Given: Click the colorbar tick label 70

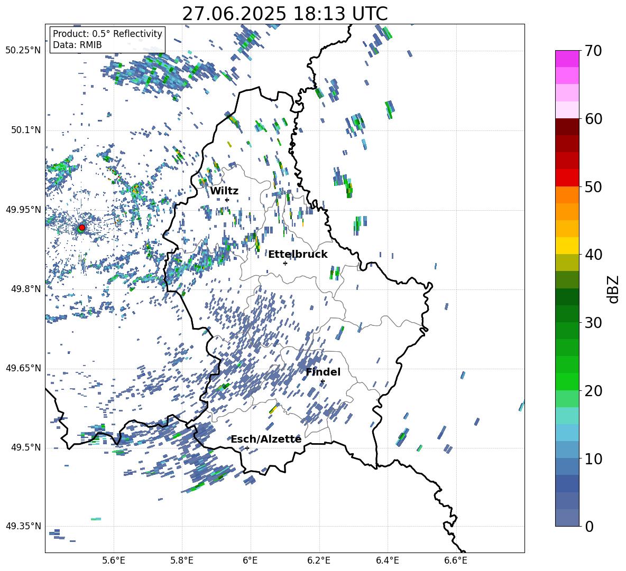Looking at the screenshot, I should tap(593, 51).
